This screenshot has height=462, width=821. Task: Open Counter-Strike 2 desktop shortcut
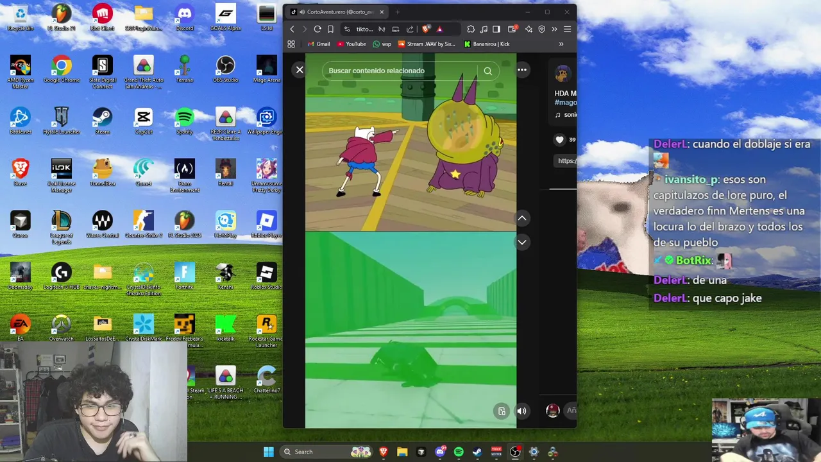click(x=144, y=225)
